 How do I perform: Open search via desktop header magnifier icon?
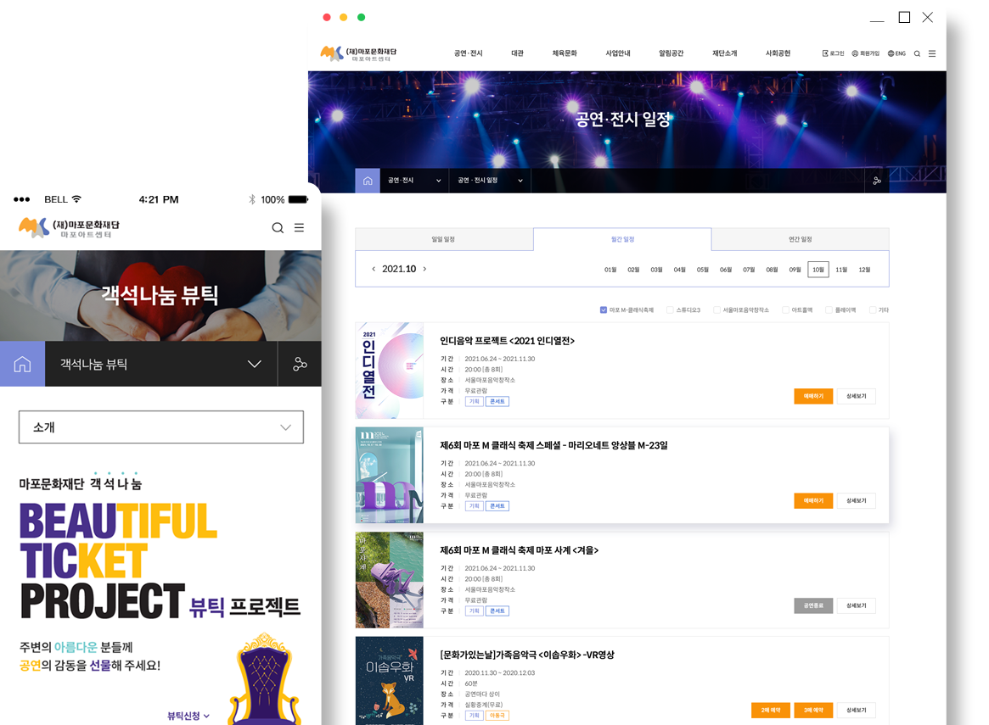(917, 53)
